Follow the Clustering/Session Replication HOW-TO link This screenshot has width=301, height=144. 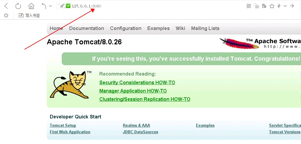(x=145, y=99)
